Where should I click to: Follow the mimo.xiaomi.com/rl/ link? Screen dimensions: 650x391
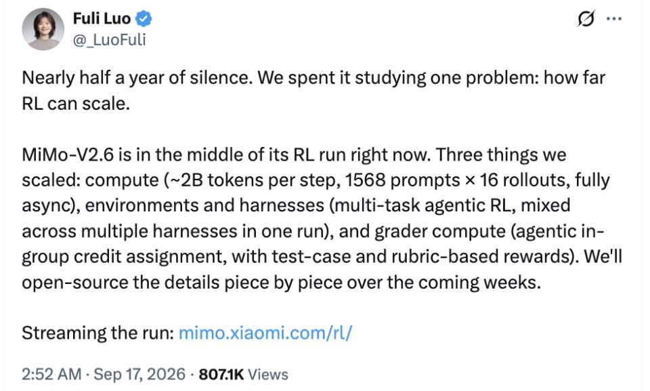click(265, 333)
